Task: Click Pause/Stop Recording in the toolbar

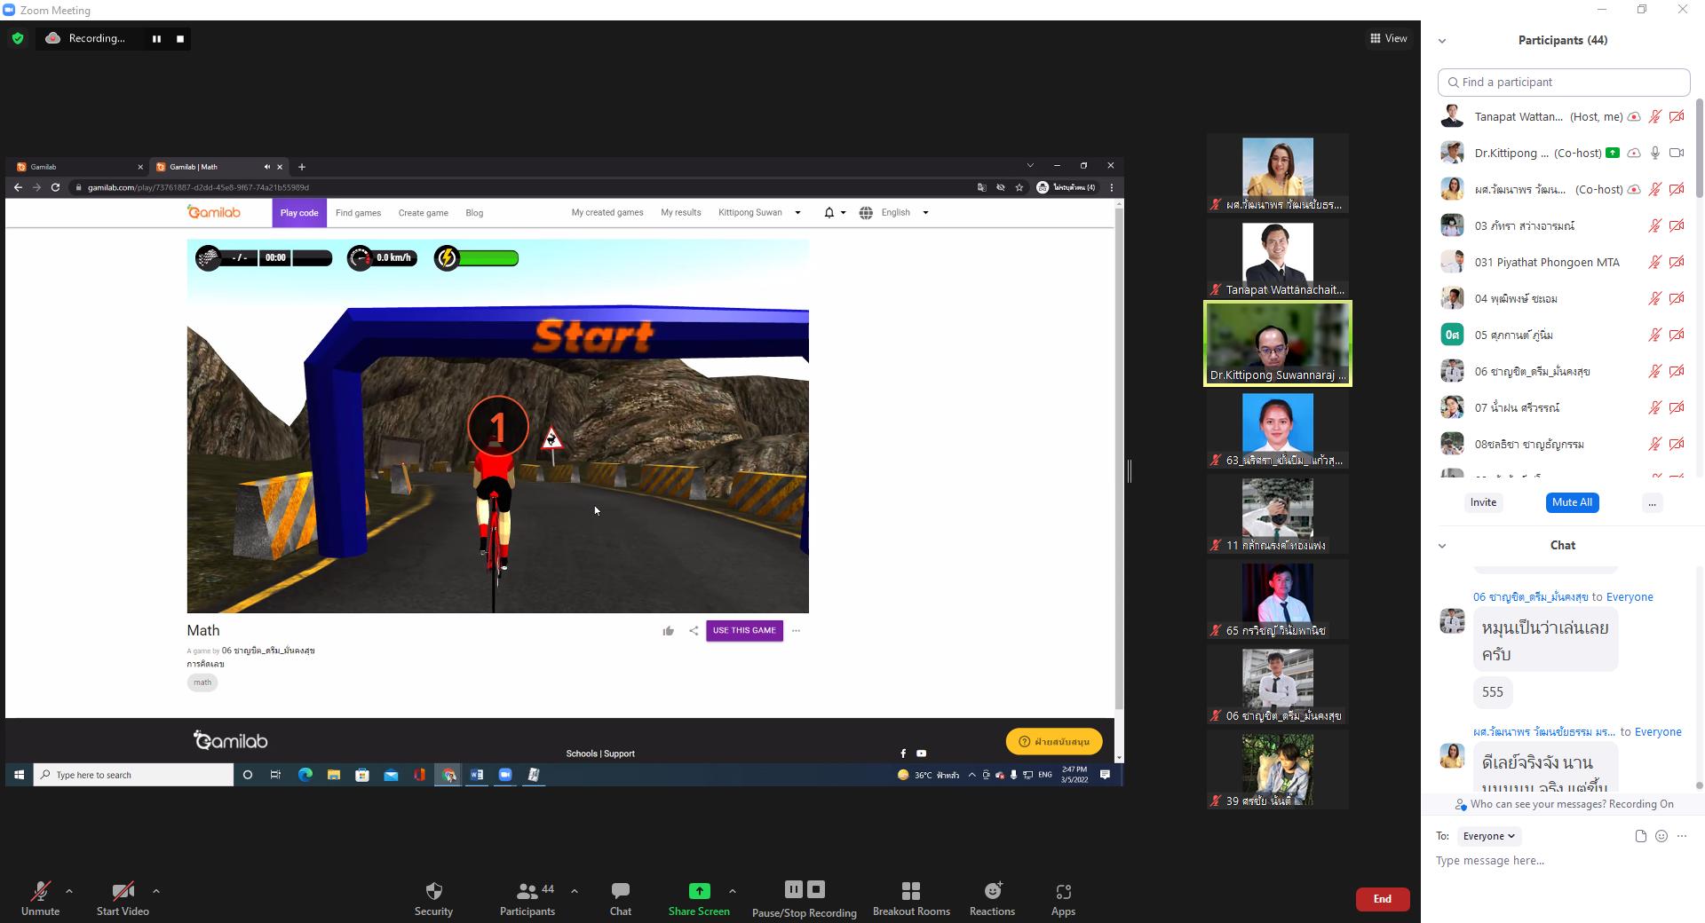Action: click(x=805, y=898)
